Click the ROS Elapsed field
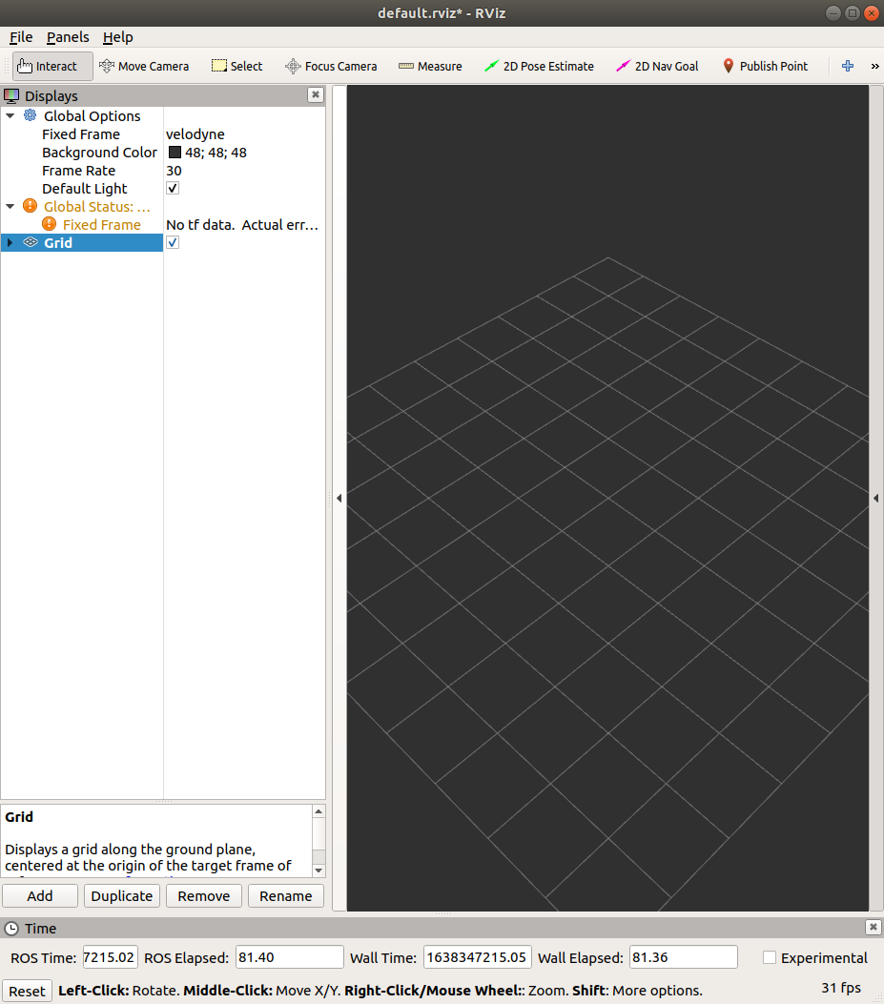This screenshot has height=1004, width=884. (x=290, y=957)
